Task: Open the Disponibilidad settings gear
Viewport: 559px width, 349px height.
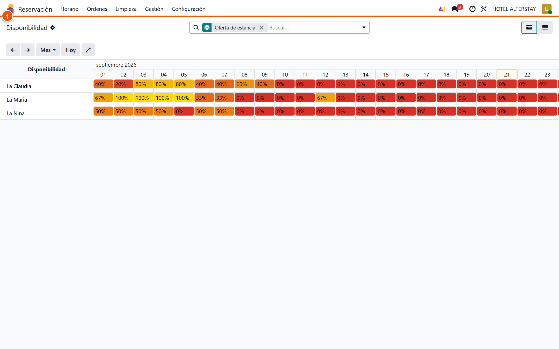Action: (53, 28)
